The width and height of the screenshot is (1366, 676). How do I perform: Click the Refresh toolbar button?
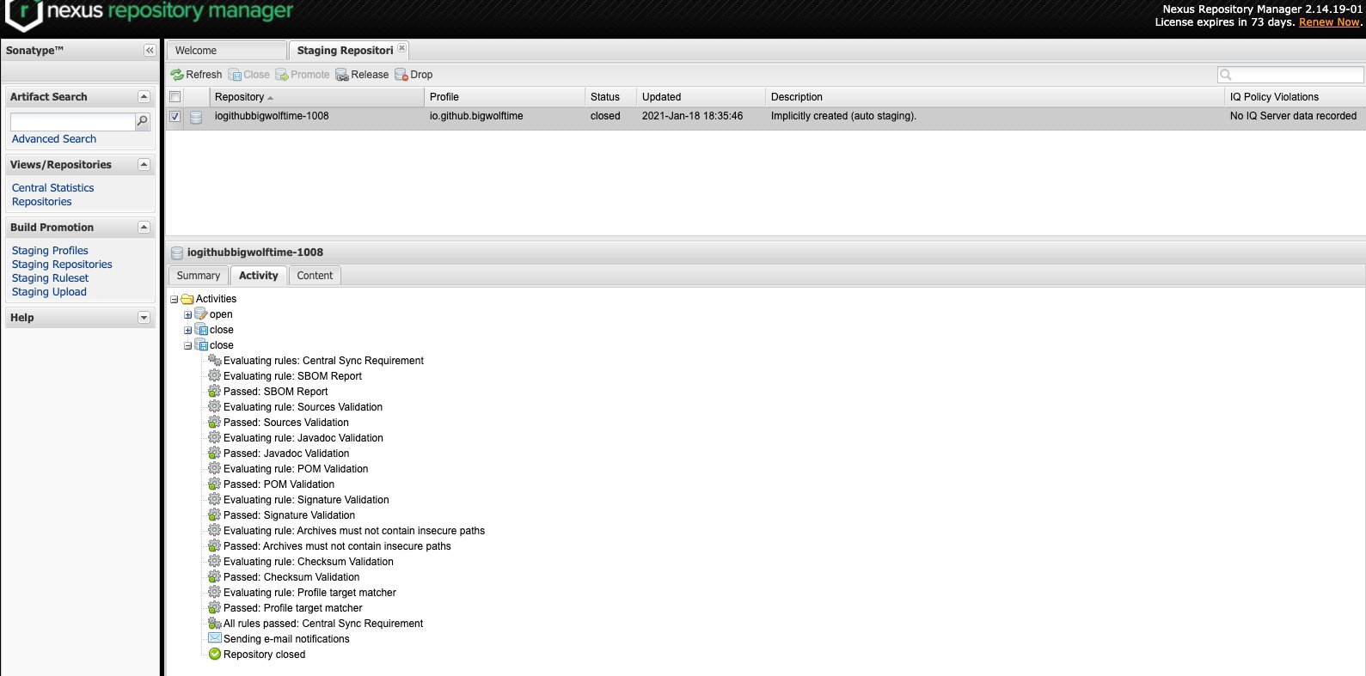(x=196, y=75)
